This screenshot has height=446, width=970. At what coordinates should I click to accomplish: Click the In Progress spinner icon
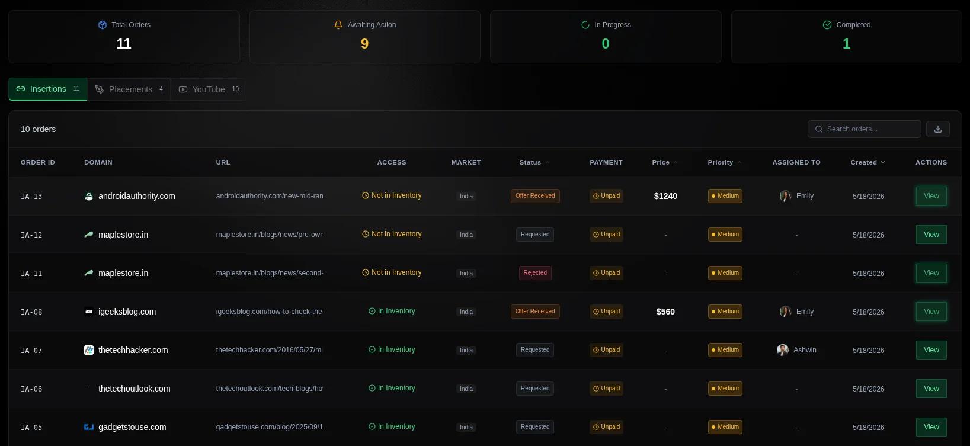tap(585, 25)
